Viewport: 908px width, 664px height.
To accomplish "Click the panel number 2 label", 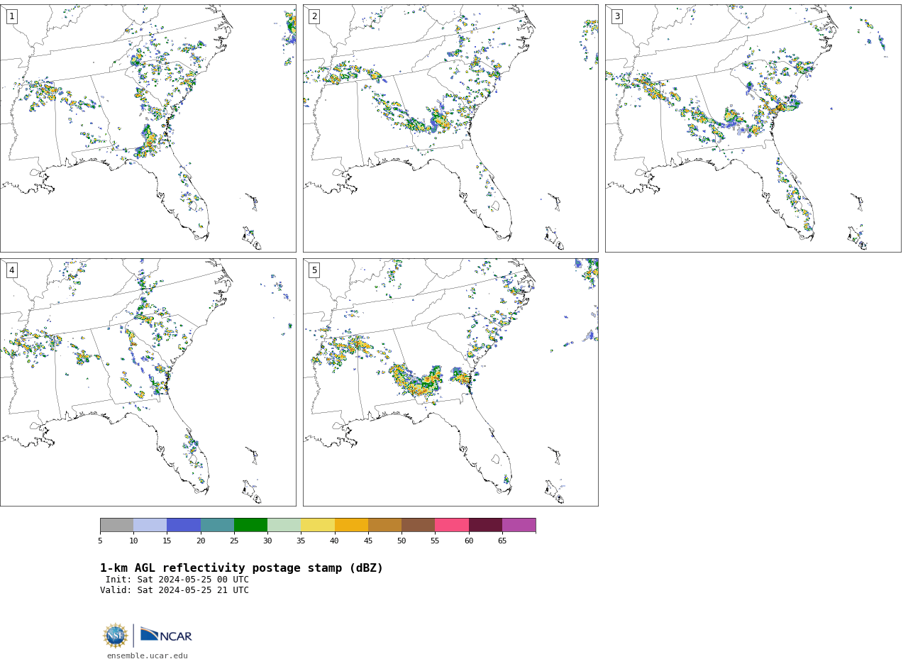I will click(314, 16).
